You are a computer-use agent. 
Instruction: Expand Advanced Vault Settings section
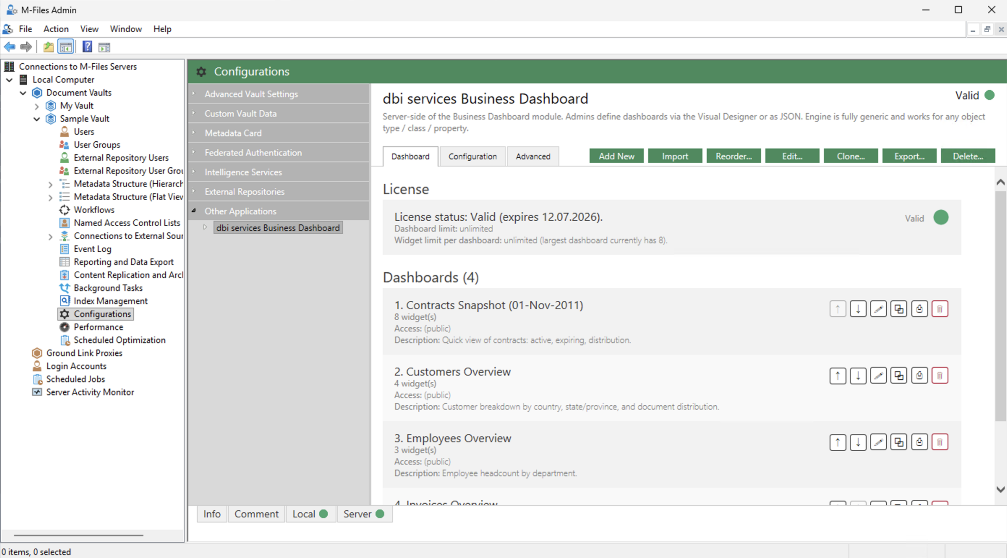click(x=194, y=93)
